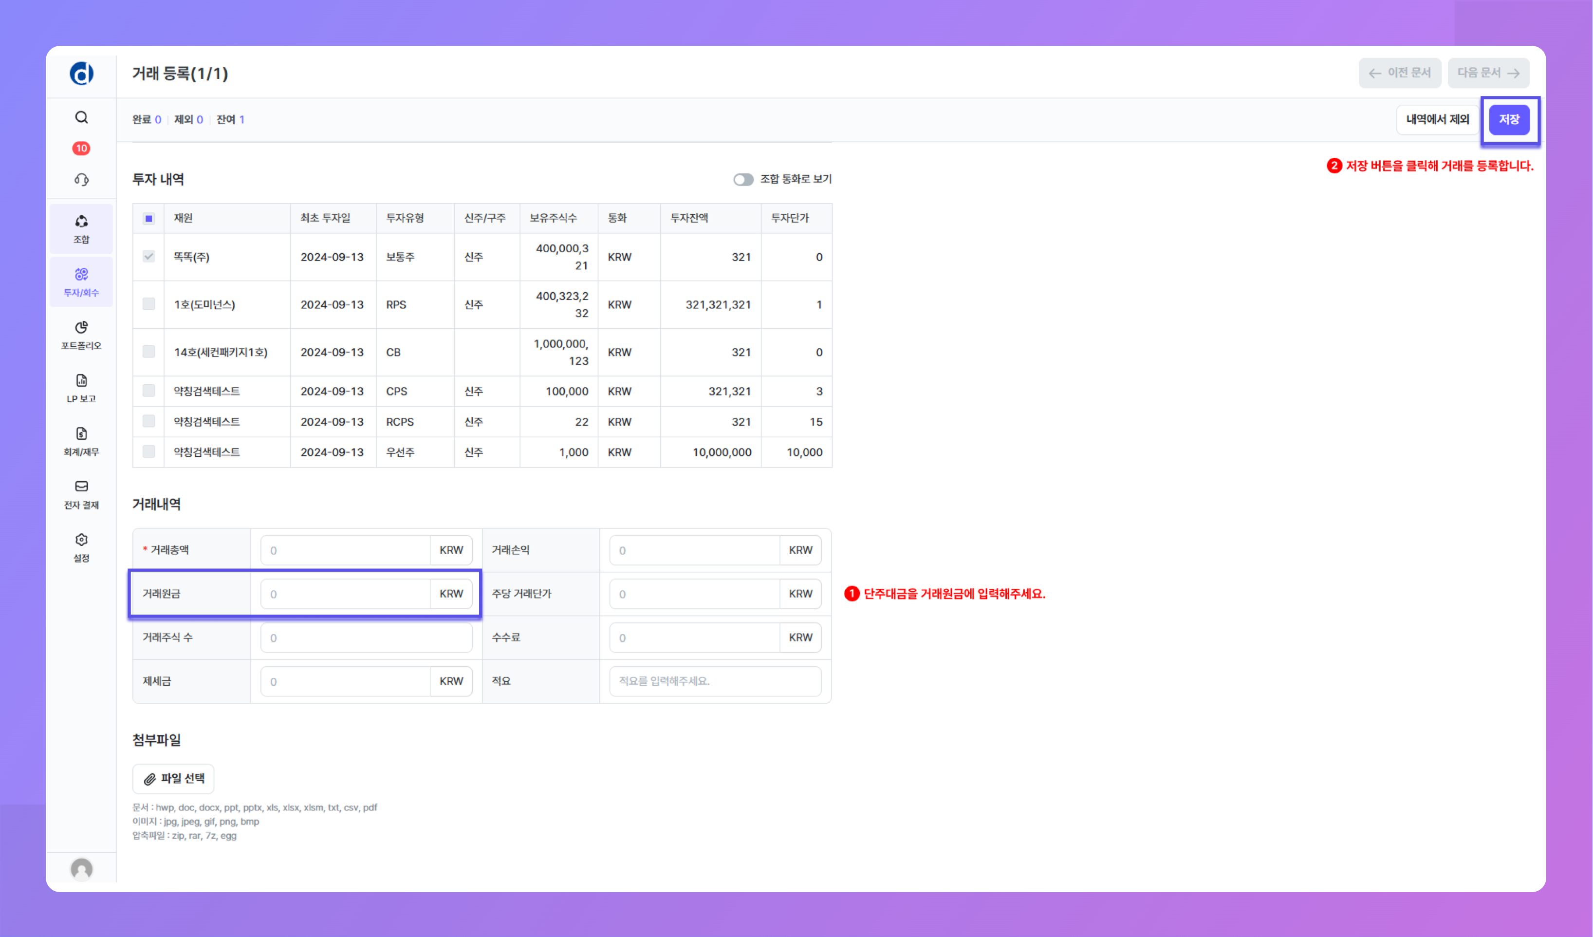Check the 14호(세컨패키지1호) row checkbox
This screenshot has height=937, width=1593.
(148, 352)
